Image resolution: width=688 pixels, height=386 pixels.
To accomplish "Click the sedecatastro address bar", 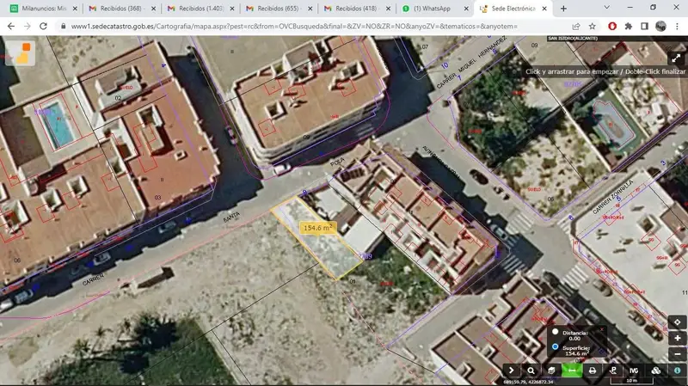I will click(x=294, y=27).
